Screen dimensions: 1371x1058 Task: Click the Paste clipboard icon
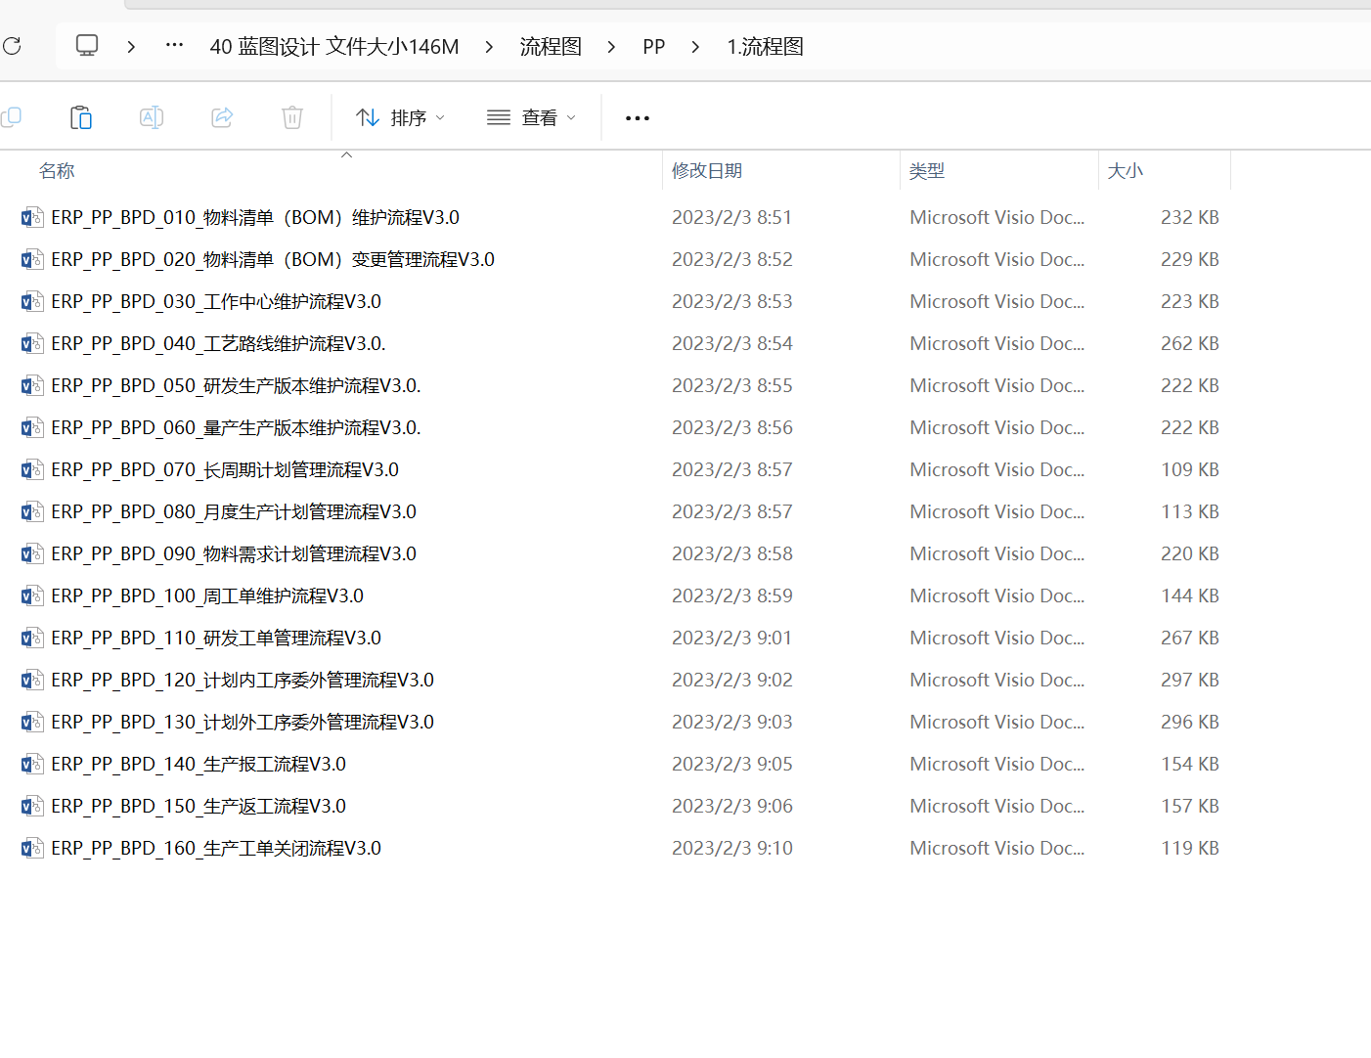(81, 117)
